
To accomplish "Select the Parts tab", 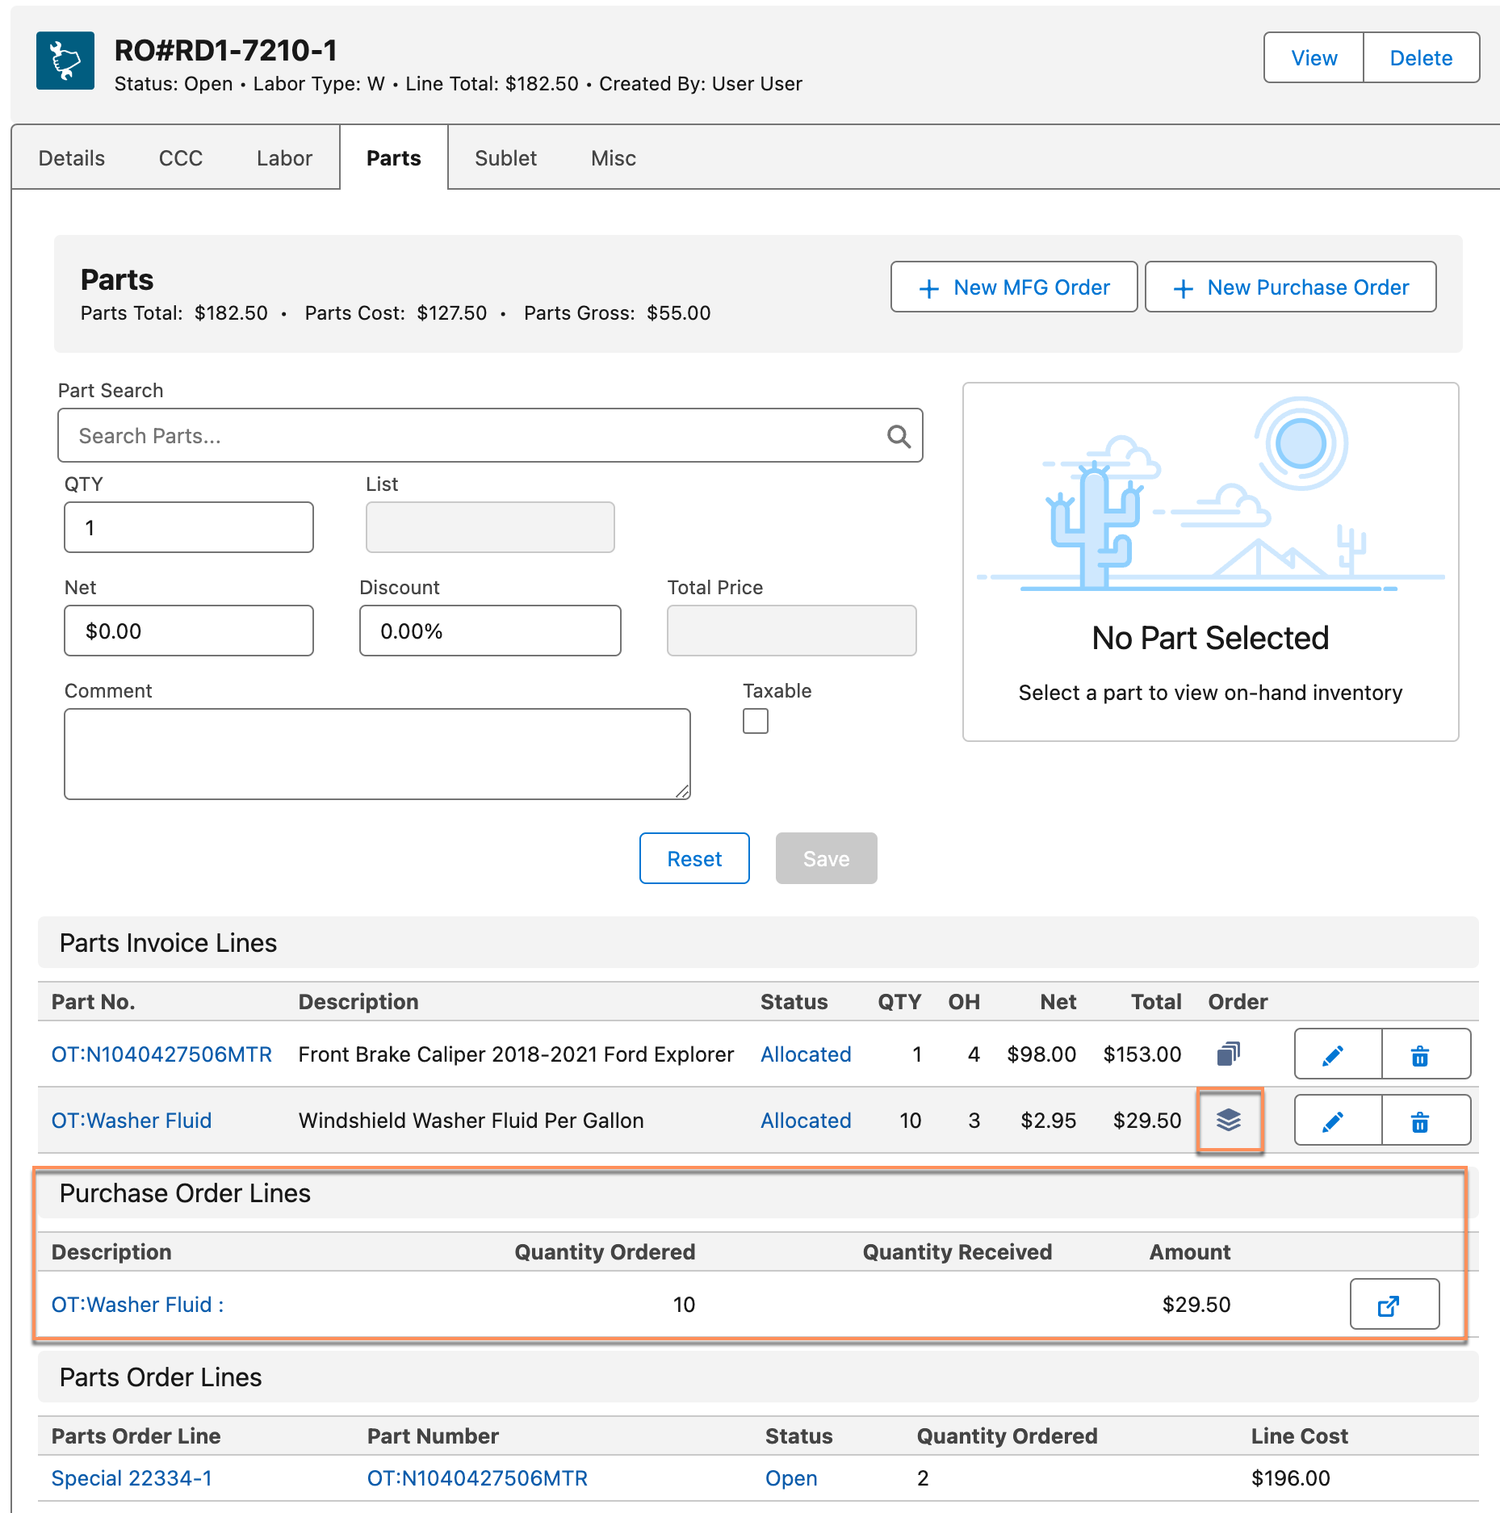I will [394, 158].
